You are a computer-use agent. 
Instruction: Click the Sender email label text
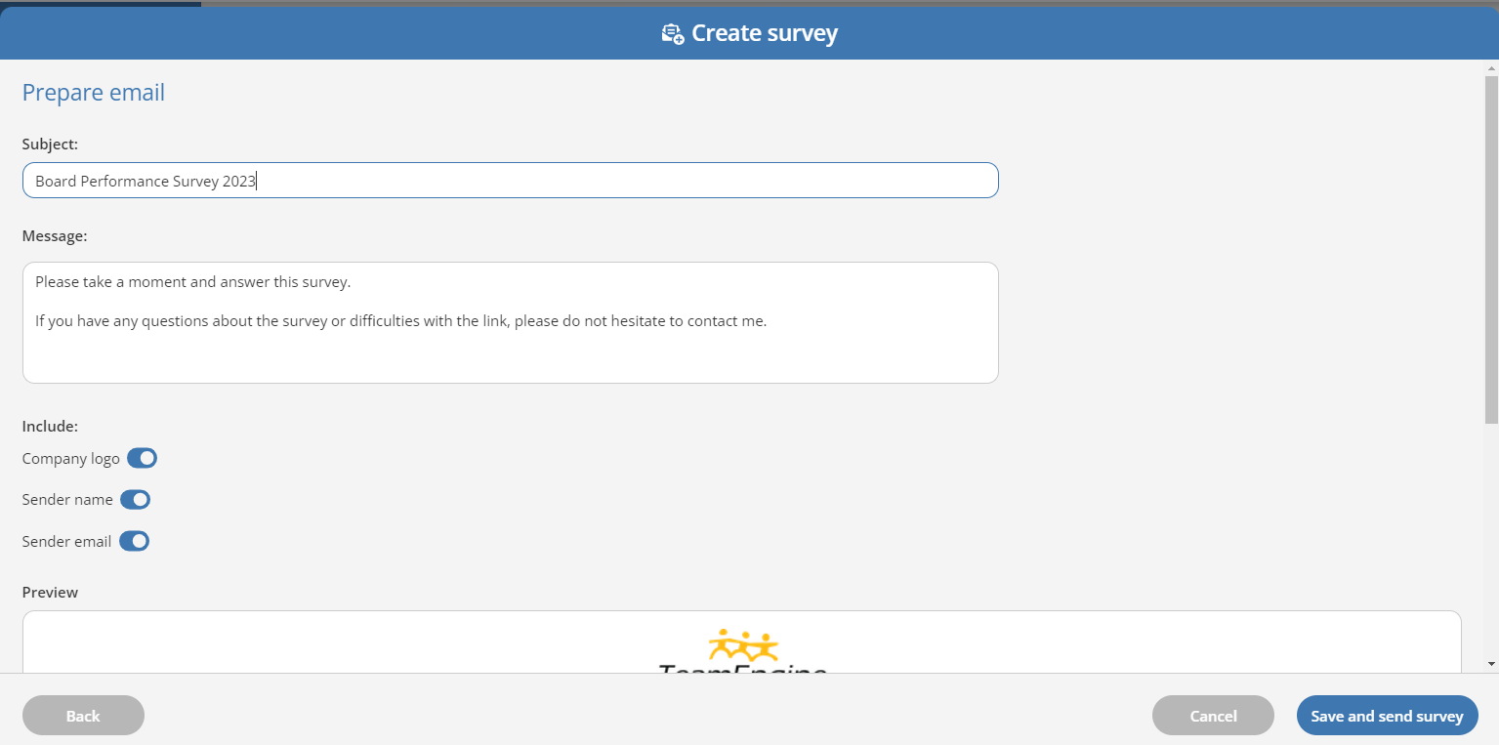[66, 541]
